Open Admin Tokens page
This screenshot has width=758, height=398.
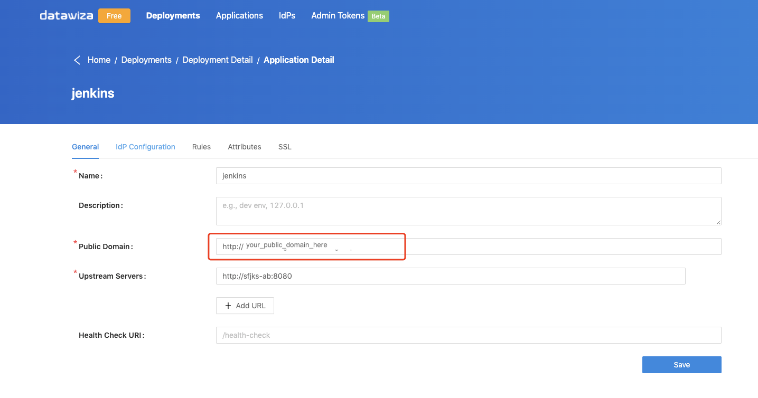coord(338,16)
